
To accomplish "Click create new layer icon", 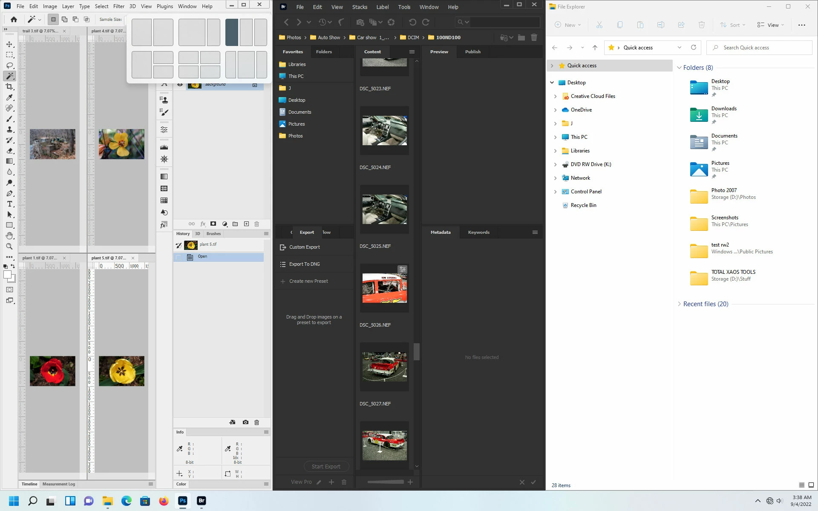I will [246, 224].
